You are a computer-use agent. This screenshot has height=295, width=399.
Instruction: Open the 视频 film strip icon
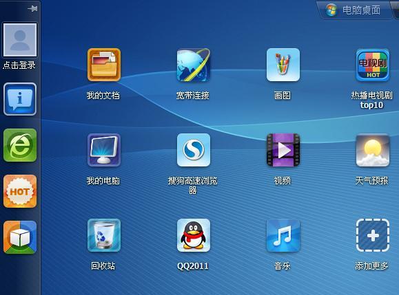283,150
